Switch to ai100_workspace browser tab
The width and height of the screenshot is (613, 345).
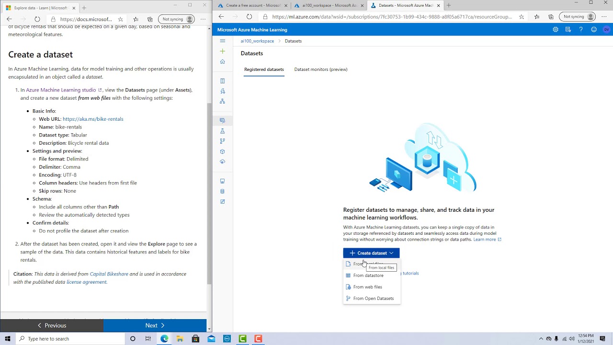click(328, 5)
